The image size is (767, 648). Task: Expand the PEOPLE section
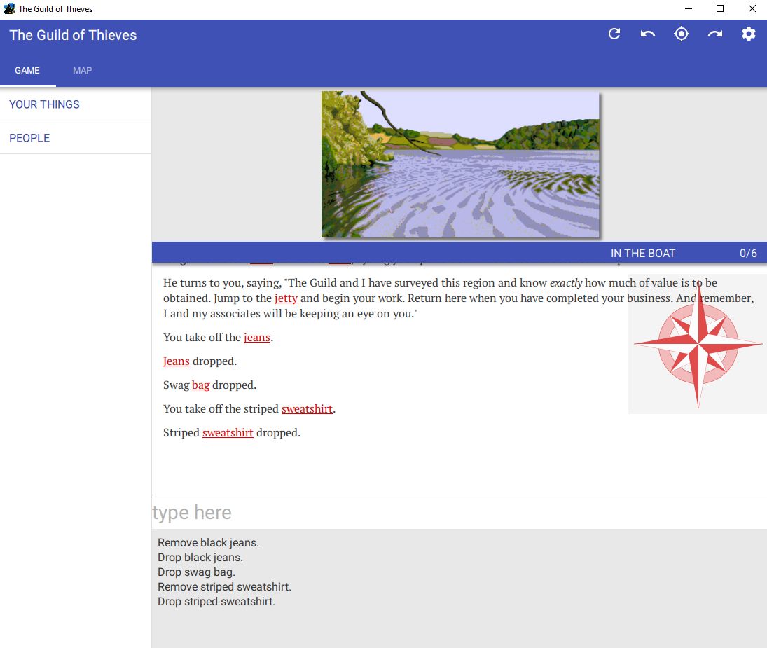[29, 138]
